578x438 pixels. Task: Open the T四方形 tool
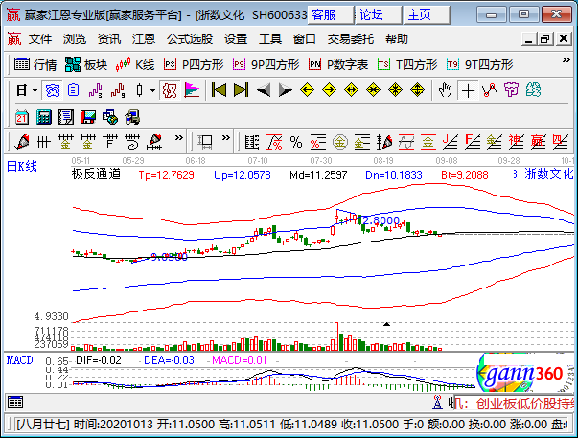(407, 64)
